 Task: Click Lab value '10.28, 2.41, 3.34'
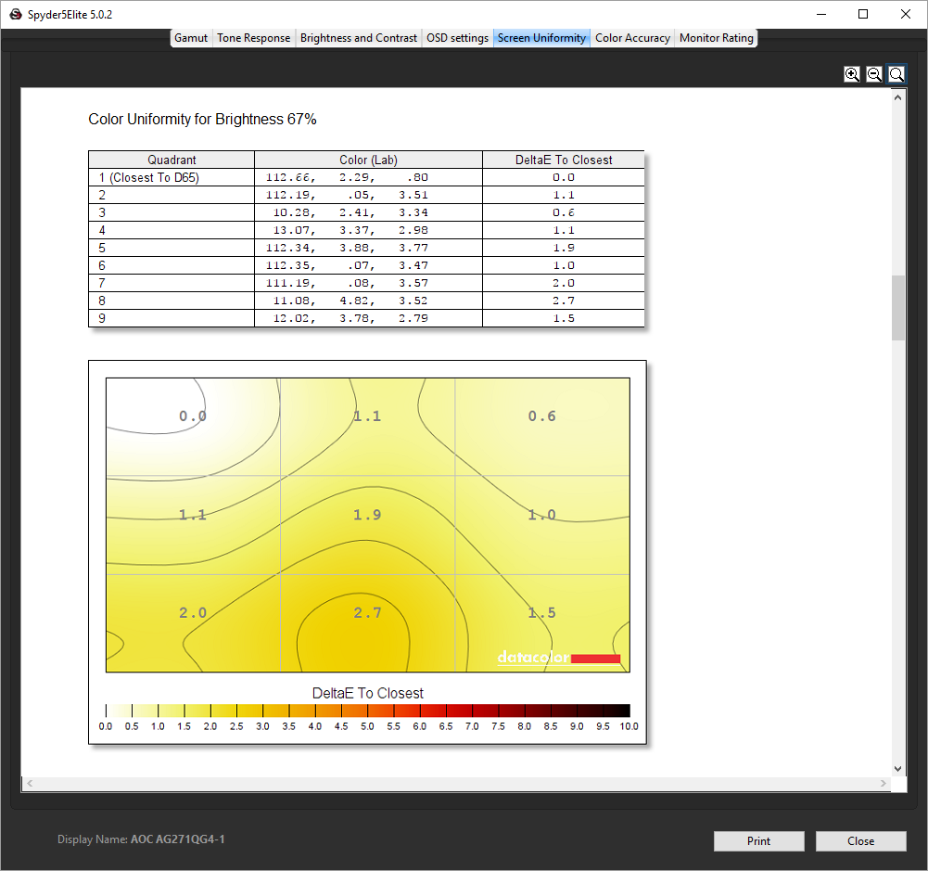pos(350,212)
